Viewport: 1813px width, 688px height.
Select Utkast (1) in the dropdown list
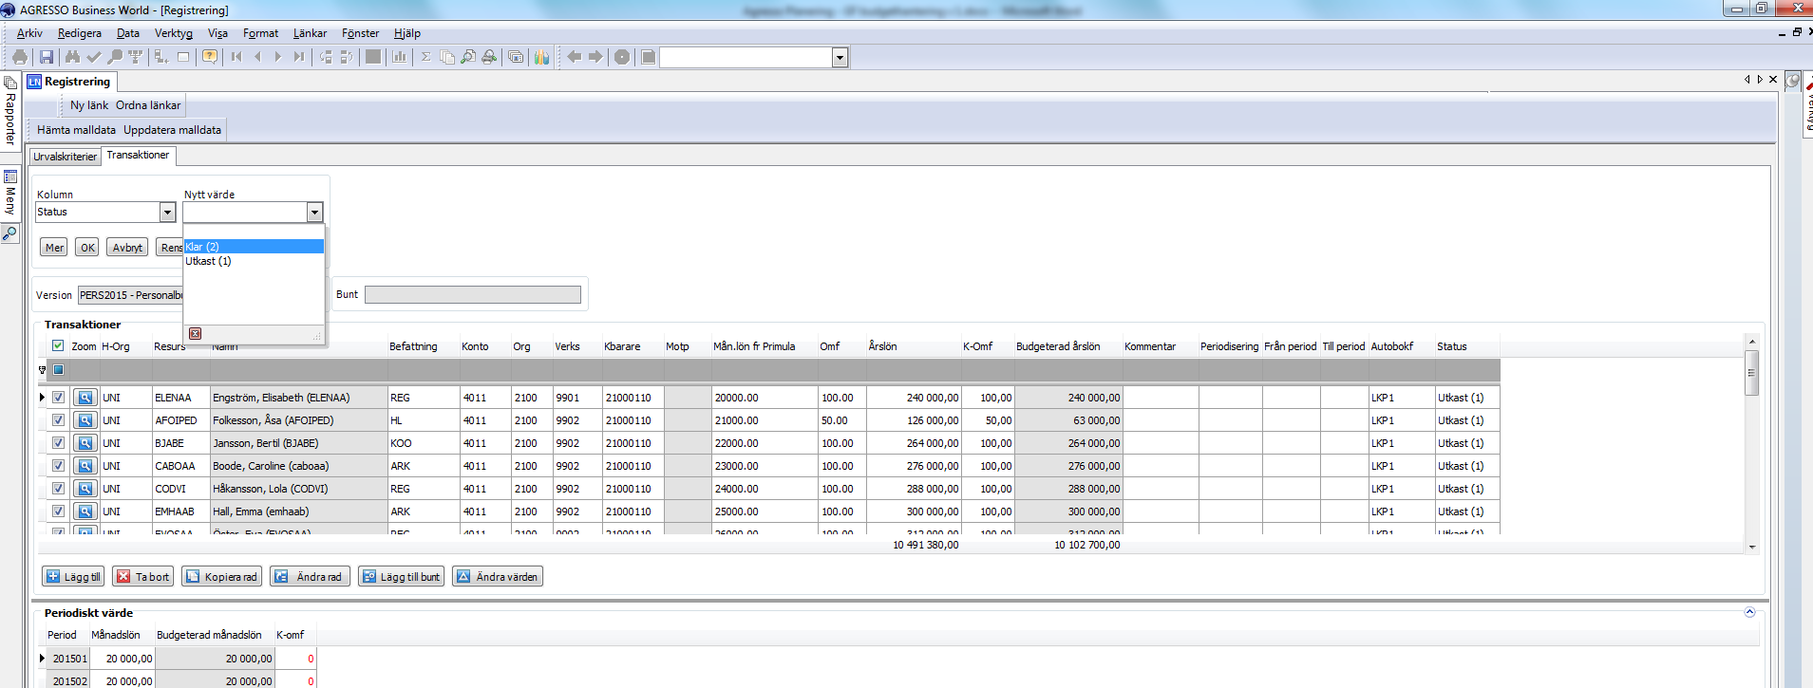(254, 261)
